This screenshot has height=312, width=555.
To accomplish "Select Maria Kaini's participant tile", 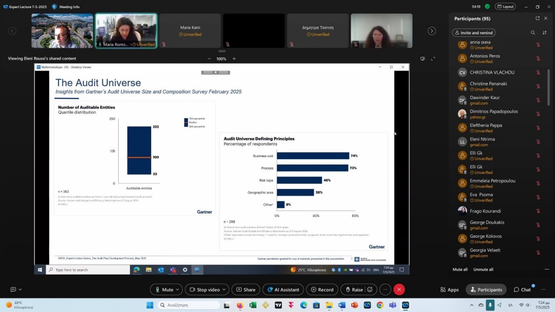I will point(190,31).
